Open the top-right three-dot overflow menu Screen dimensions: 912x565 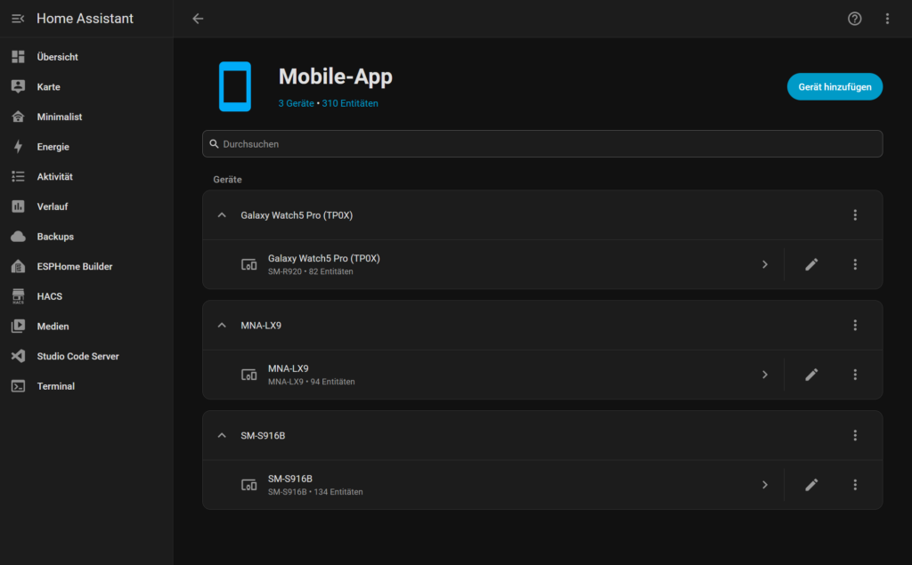point(887,19)
